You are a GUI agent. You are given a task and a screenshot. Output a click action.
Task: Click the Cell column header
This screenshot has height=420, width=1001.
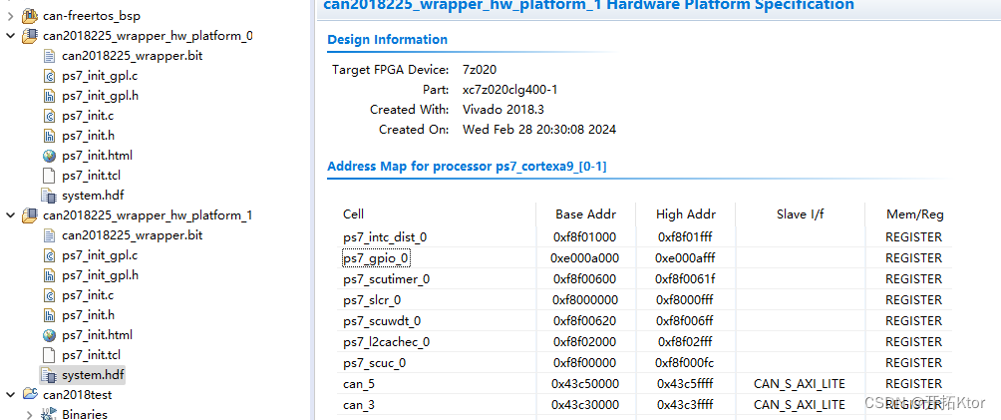click(354, 214)
